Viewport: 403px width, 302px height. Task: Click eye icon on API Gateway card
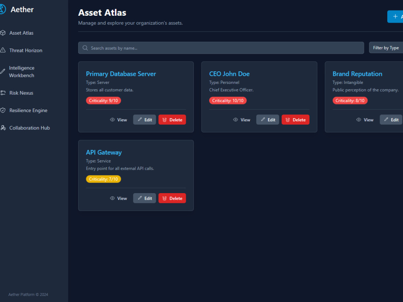(x=112, y=198)
